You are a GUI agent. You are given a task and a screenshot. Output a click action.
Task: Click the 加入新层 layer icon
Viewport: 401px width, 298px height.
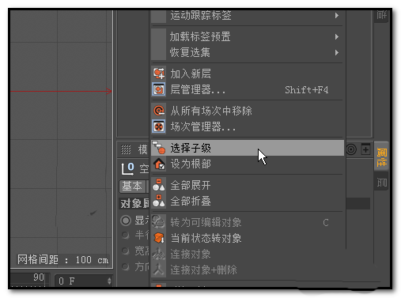159,74
